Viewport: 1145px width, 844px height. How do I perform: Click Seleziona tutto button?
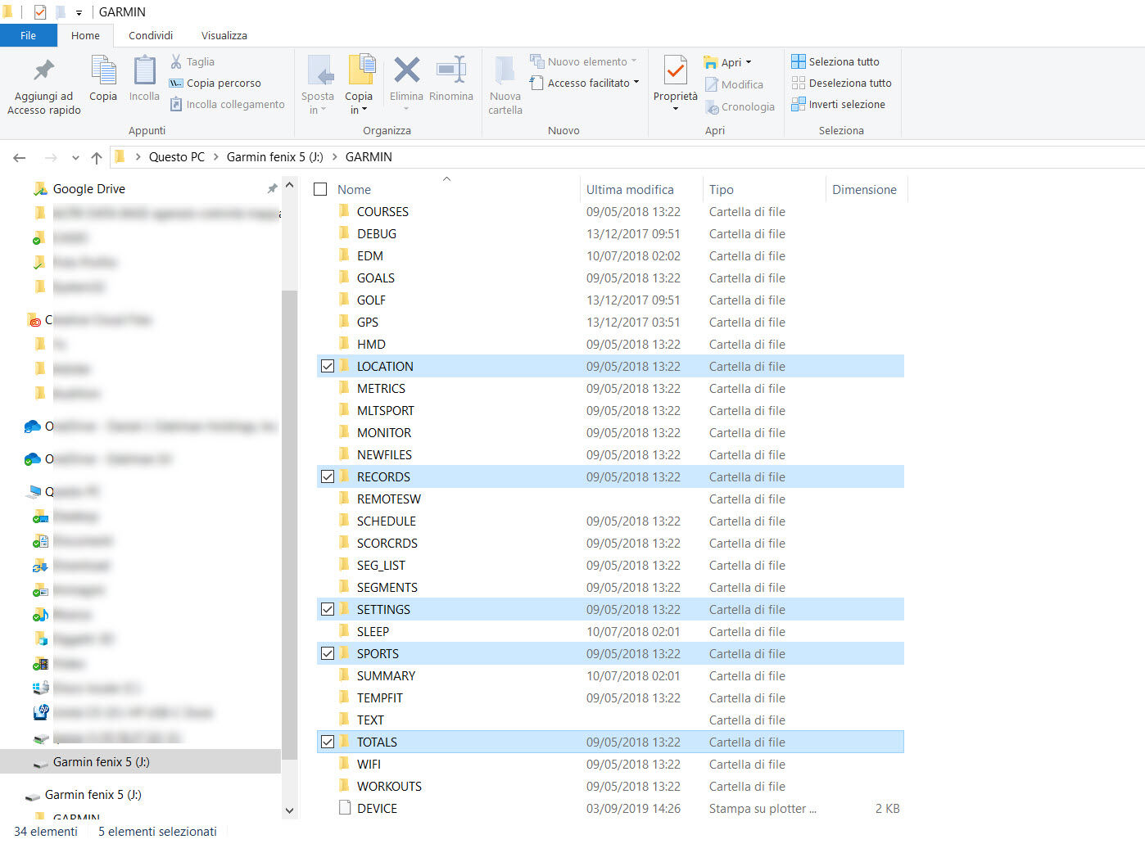tap(835, 61)
